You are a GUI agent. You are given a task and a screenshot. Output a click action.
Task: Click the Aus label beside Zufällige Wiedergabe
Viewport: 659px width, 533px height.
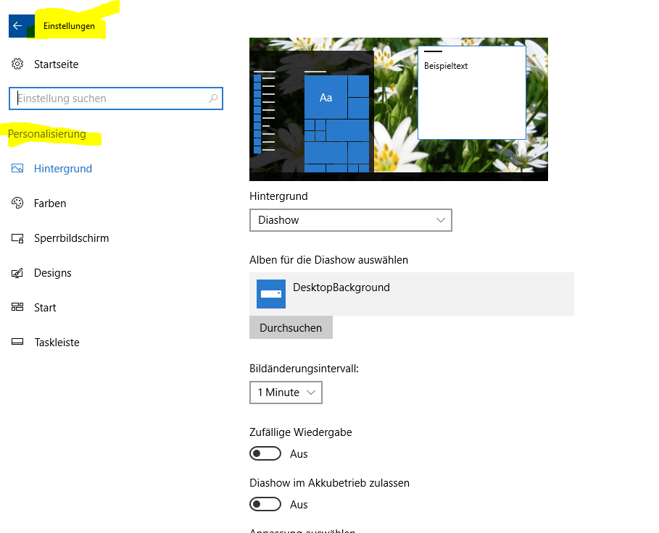click(299, 454)
